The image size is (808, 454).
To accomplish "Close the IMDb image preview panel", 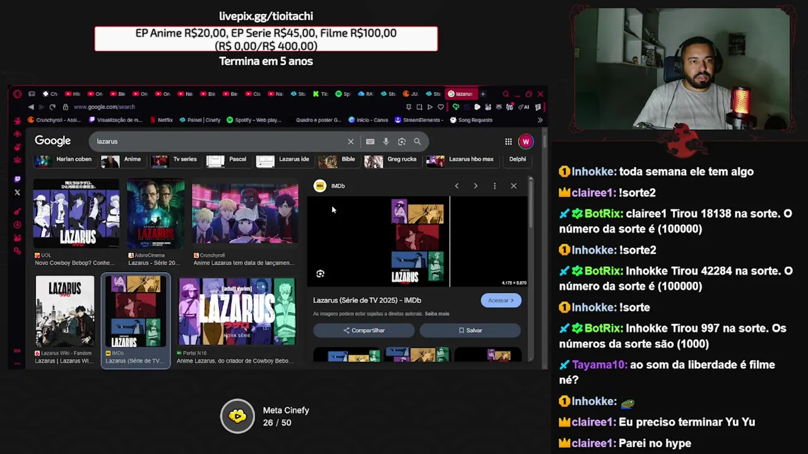I will coord(513,186).
